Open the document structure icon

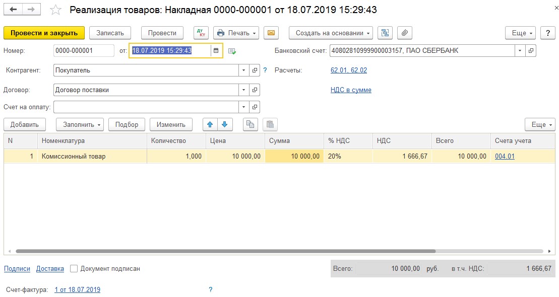click(x=385, y=33)
